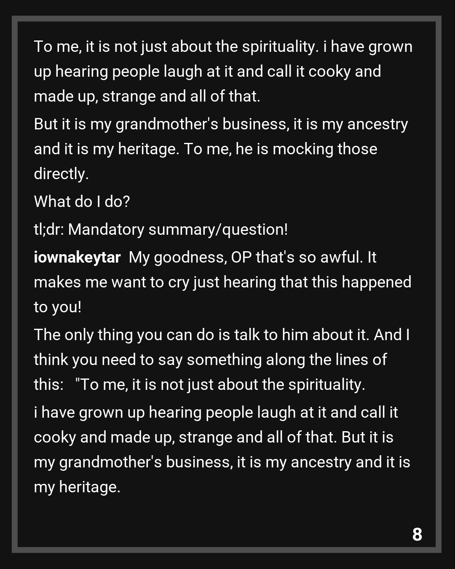Image resolution: width=455 pixels, height=569 pixels.
Task: Click the username iownakeytar
Action: (x=77, y=257)
